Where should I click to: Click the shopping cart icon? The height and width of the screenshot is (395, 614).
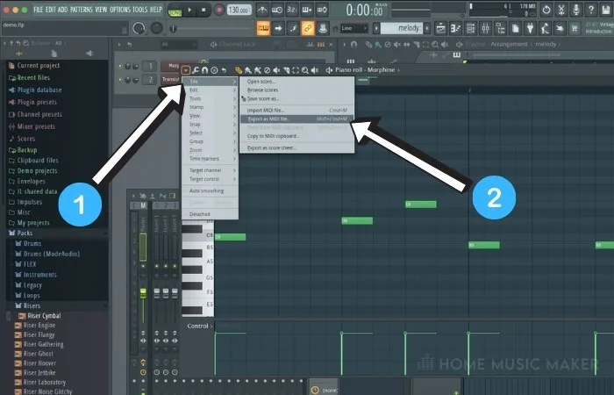pyautogui.click(x=575, y=28)
